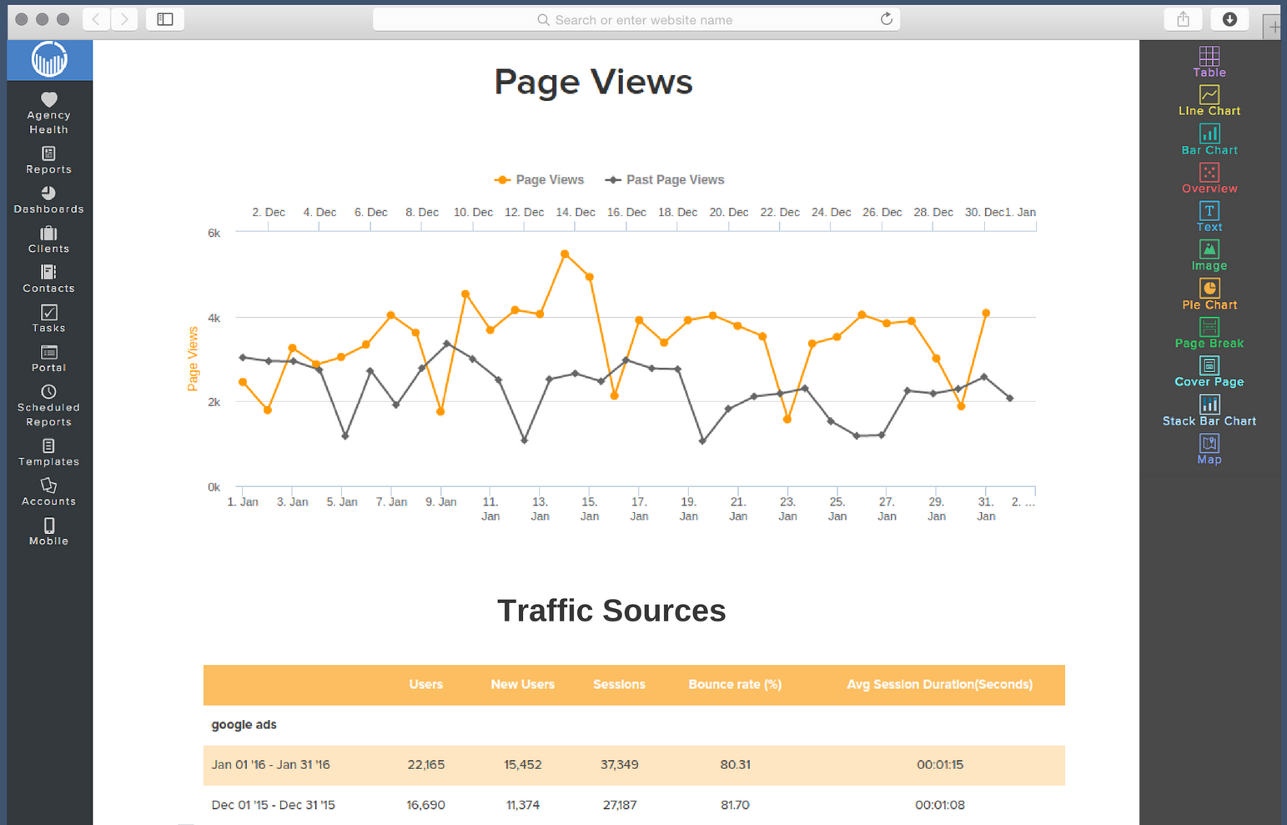Toggle the Safari sidebar
Viewport: 1287px width, 825px height.
point(164,18)
